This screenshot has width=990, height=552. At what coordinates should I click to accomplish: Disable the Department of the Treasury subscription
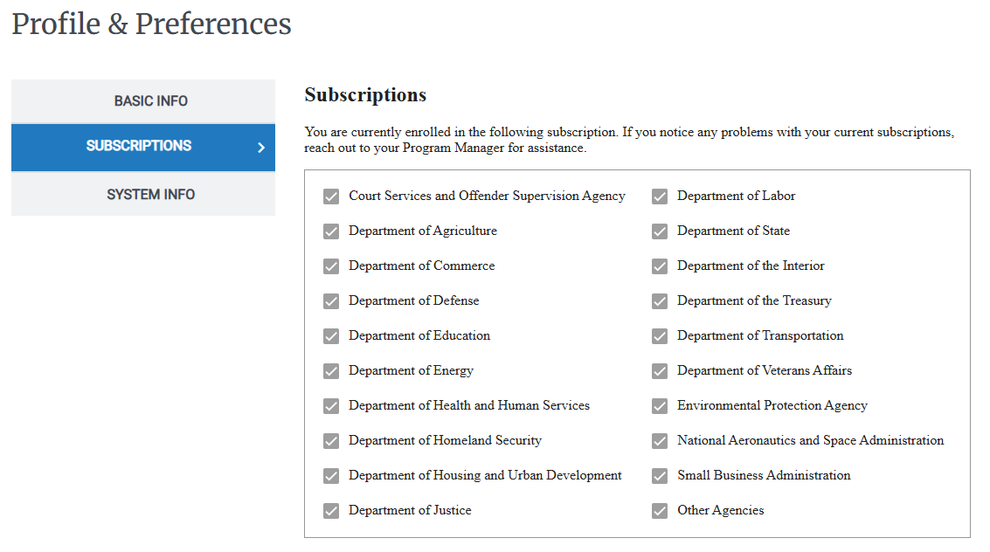pyautogui.click(x=659, y=300)
